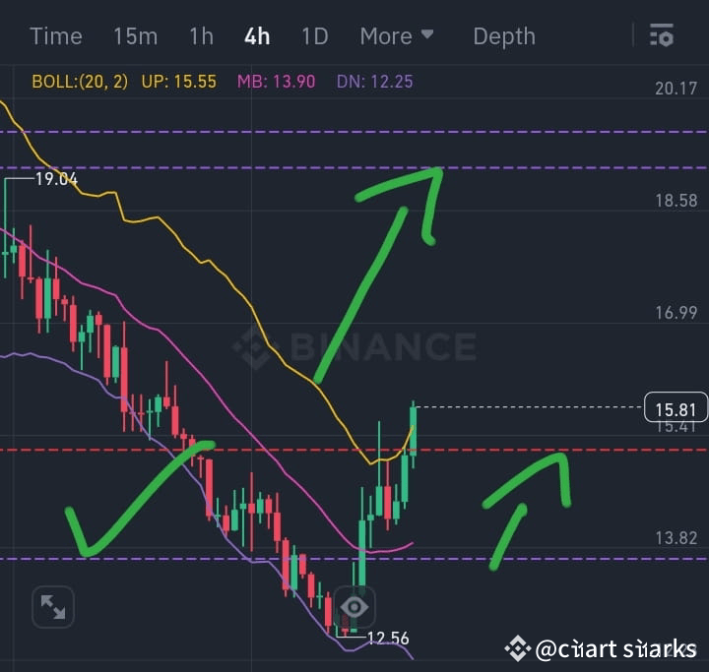Select the 15m timeframe
709x672 pixels.
(135, 36)
